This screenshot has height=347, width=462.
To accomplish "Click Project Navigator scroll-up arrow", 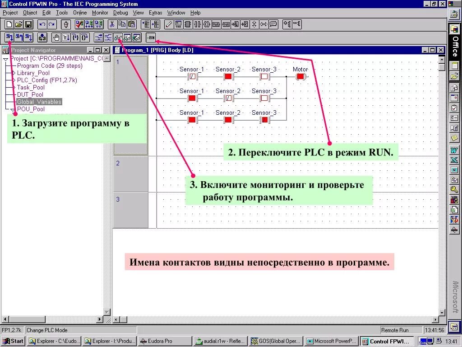I will [107, 58].
